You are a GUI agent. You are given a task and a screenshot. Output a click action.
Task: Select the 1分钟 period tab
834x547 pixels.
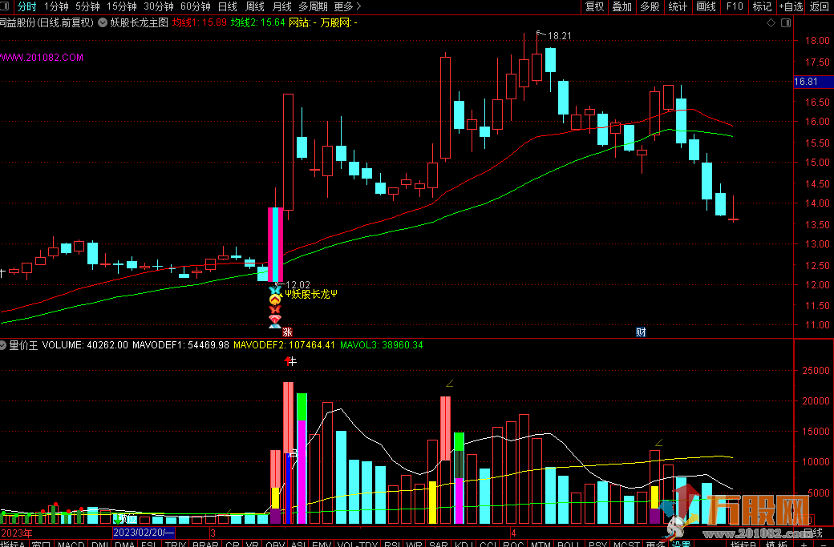pyautogui.click(x=56, y=6)
